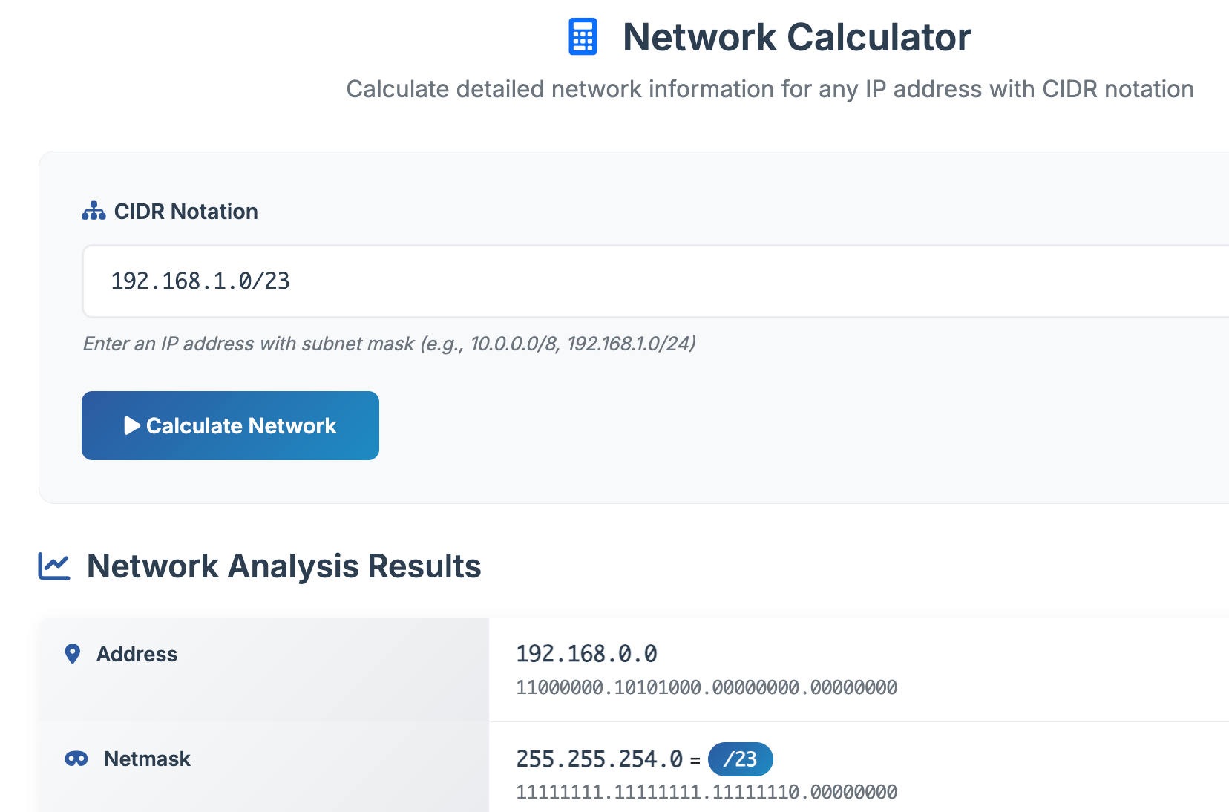This screenshot has width=1229, height=812.
Task: Click the network tree icon beside CIDR Notation
Action: [94, 212]
